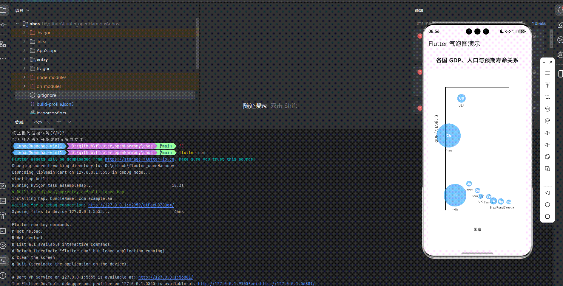Viewport: 563px width, 286px height.
Task: Click 全部清除 in notifications panel
Action: click(x=539, y=24)
